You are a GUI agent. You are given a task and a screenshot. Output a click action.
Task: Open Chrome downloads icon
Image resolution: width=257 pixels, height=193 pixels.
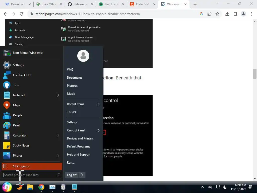click(227, 14)
